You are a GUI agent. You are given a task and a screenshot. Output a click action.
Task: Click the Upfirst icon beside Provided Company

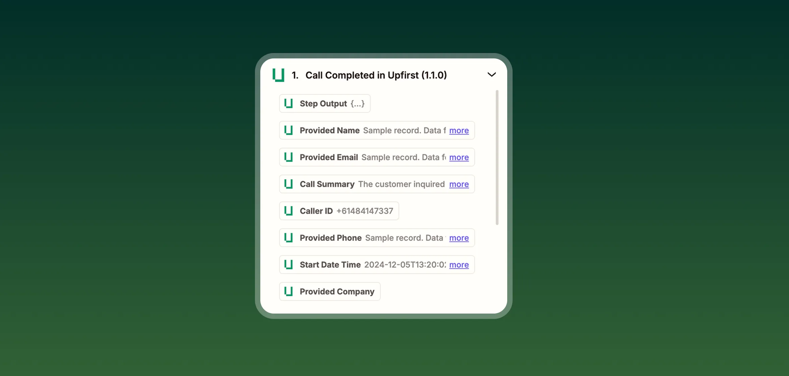pos(289,291)
